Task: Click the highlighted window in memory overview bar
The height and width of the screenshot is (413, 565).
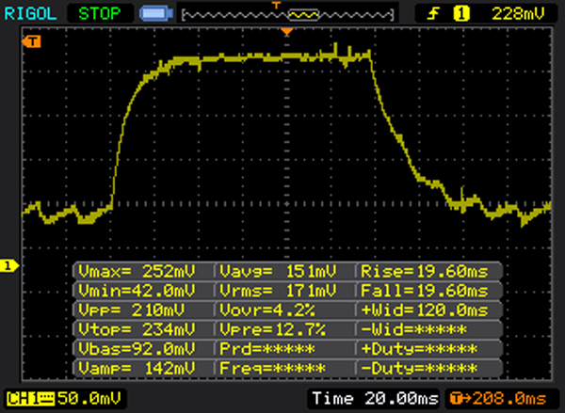Action: click(x=303, y=15)
